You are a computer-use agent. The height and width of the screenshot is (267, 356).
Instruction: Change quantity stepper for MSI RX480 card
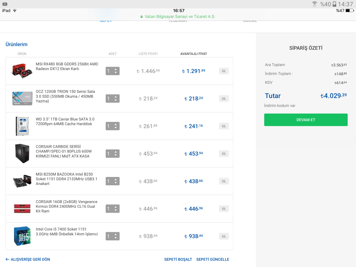pos(113,71)
